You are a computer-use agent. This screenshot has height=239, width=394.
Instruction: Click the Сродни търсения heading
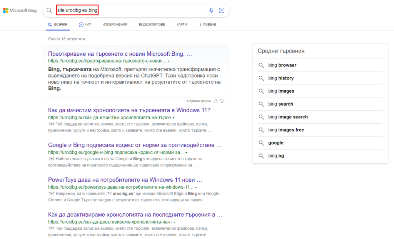pos(281,51)
